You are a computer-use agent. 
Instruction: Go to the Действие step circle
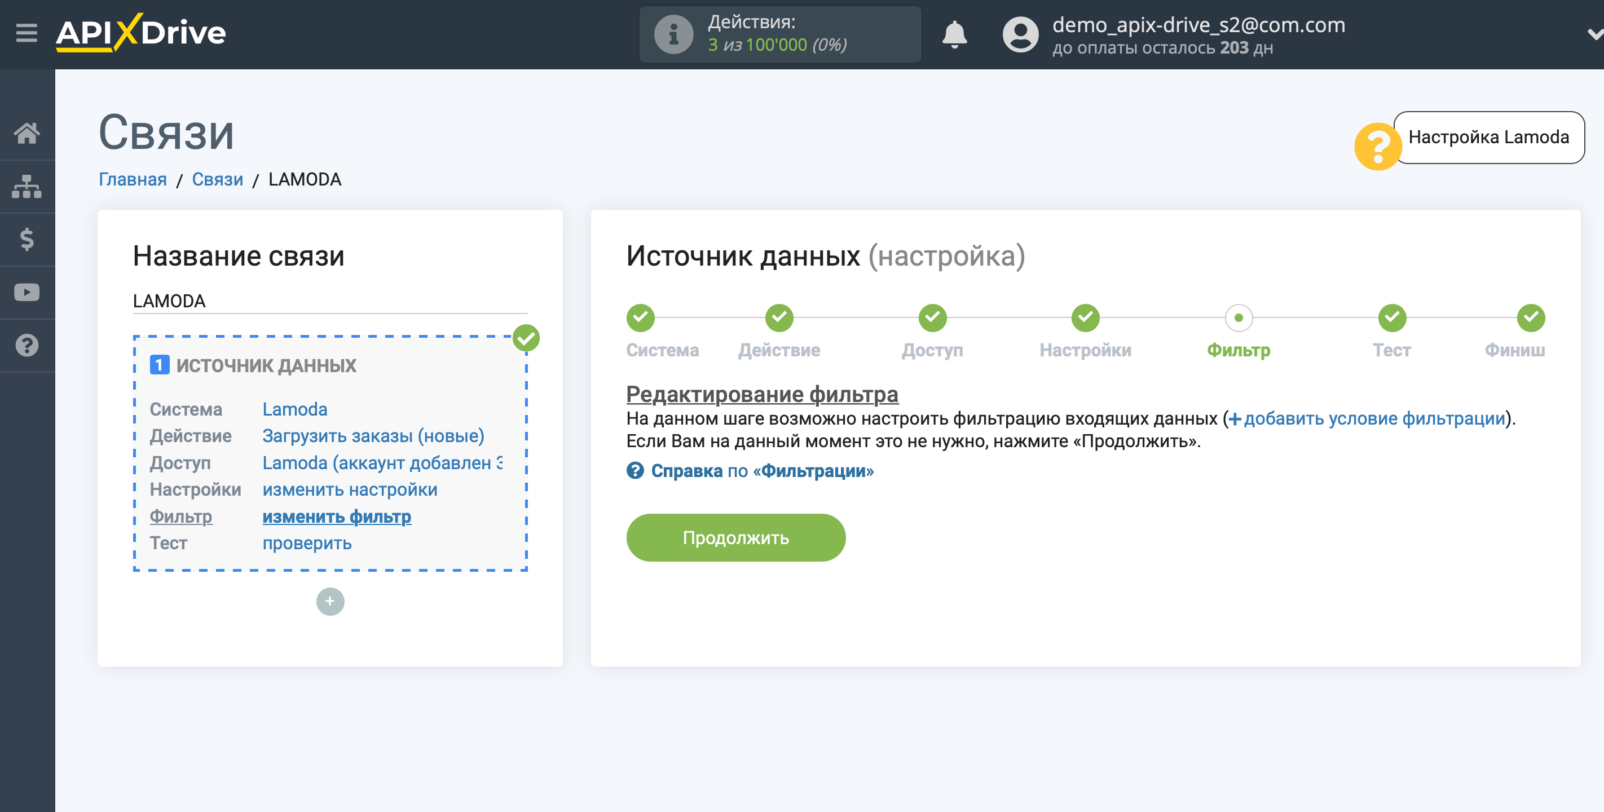point(779,317)
